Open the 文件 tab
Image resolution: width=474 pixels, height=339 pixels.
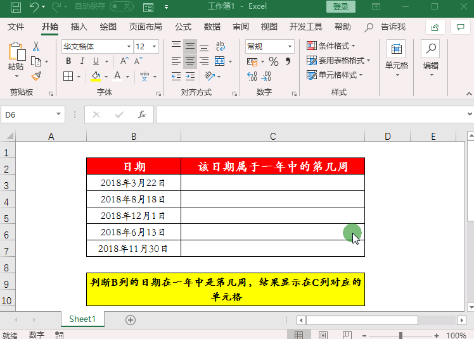[16, 27]
